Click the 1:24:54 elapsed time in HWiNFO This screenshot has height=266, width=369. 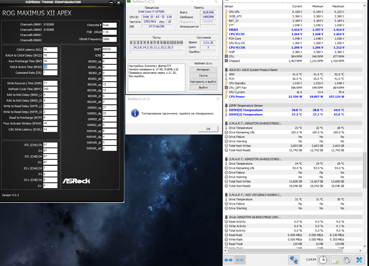click(311, 259)
